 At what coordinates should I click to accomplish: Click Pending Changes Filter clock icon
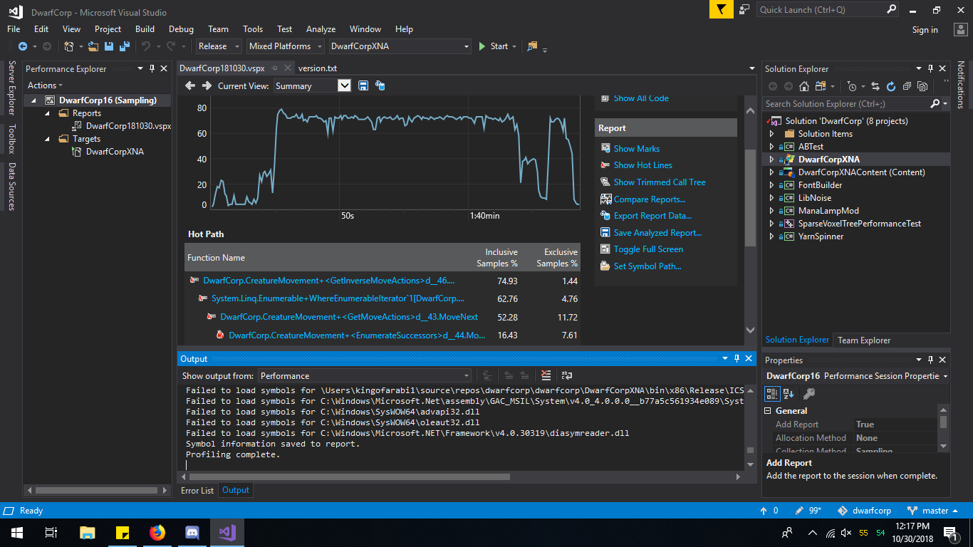point(852,86)
